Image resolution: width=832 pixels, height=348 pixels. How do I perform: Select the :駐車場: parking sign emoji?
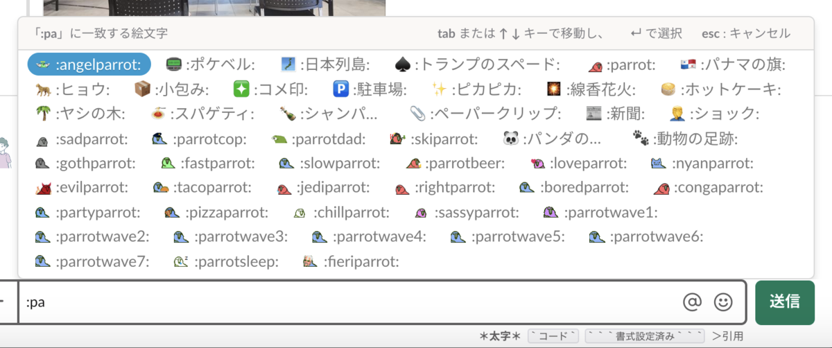(x=370, y=89)
